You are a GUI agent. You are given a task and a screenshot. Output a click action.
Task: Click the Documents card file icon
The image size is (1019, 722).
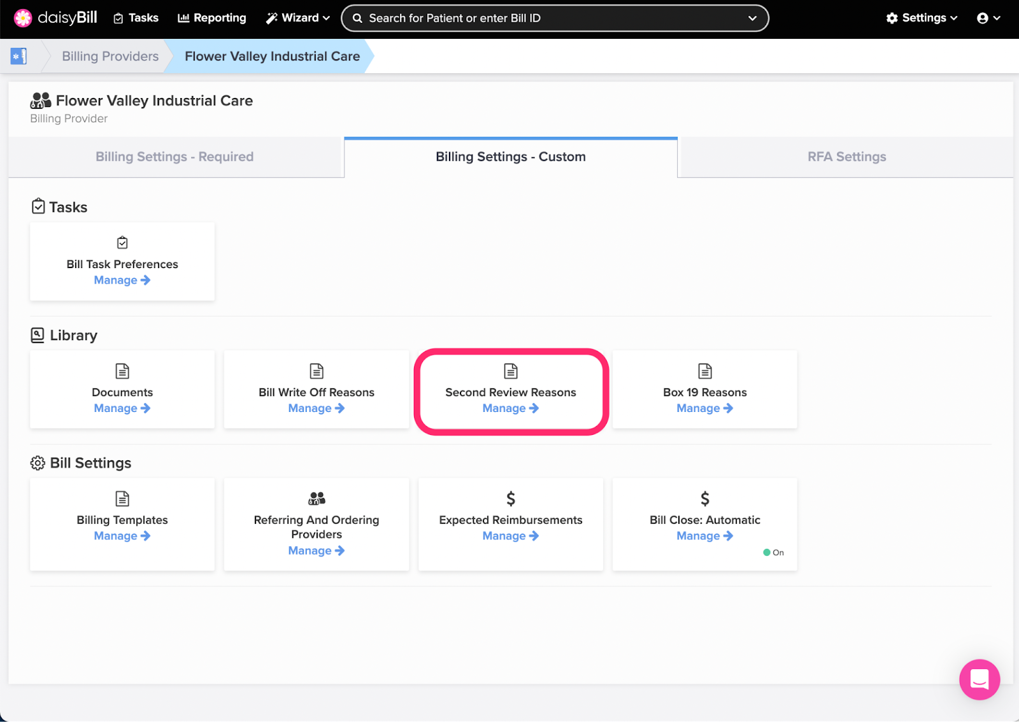(122, 371)
